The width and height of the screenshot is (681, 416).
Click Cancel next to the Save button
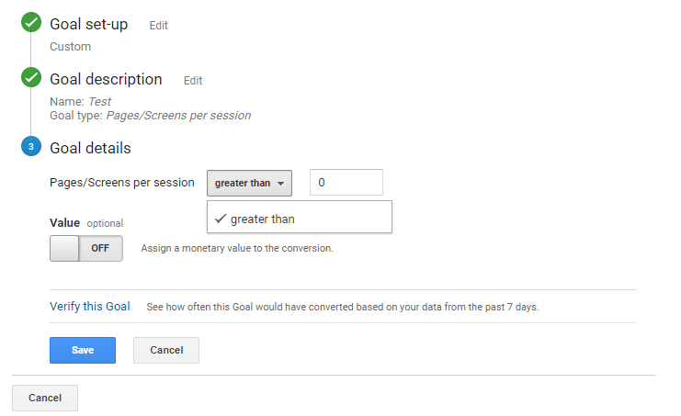166,350
